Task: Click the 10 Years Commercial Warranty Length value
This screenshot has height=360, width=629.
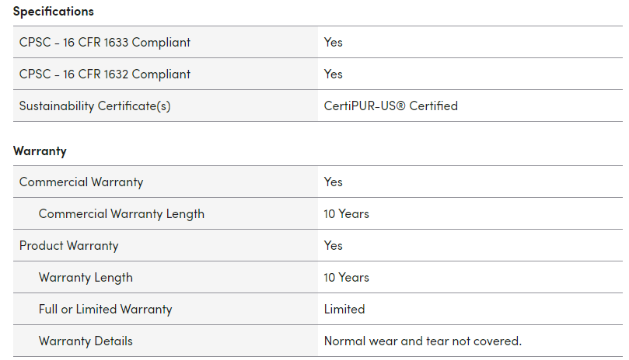Action: (x=347, y=214)
